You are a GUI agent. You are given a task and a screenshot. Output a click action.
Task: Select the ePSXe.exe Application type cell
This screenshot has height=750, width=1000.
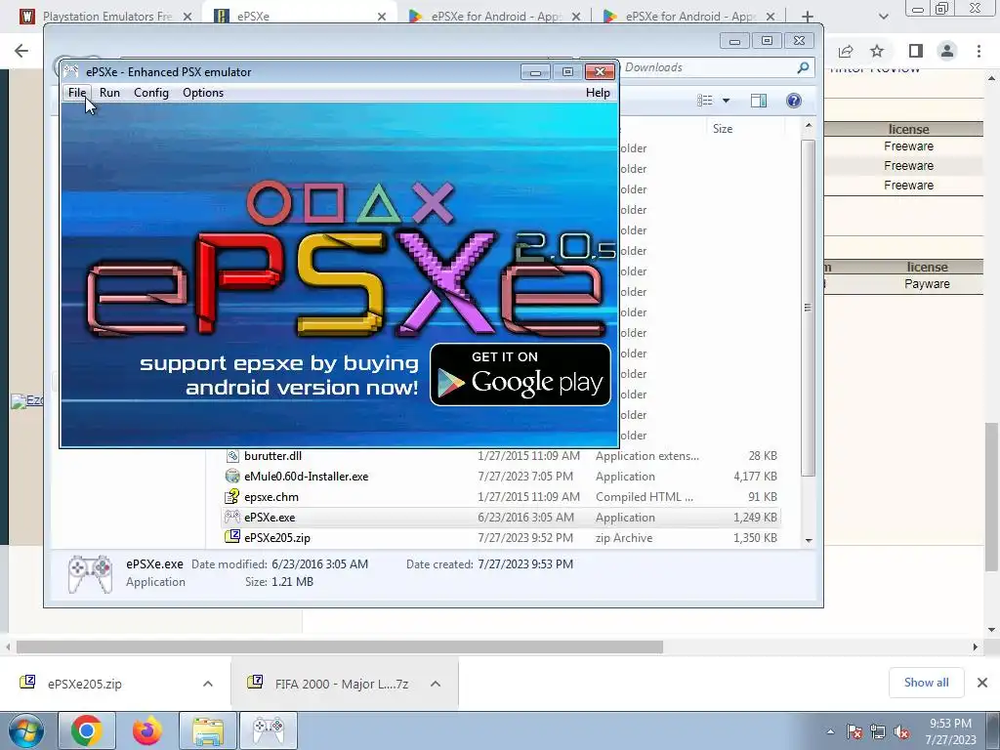[x=625, y=518]
